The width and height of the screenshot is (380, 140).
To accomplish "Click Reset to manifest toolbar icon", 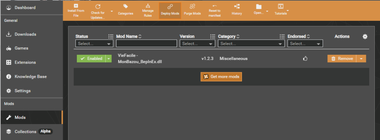I will 214,6.
